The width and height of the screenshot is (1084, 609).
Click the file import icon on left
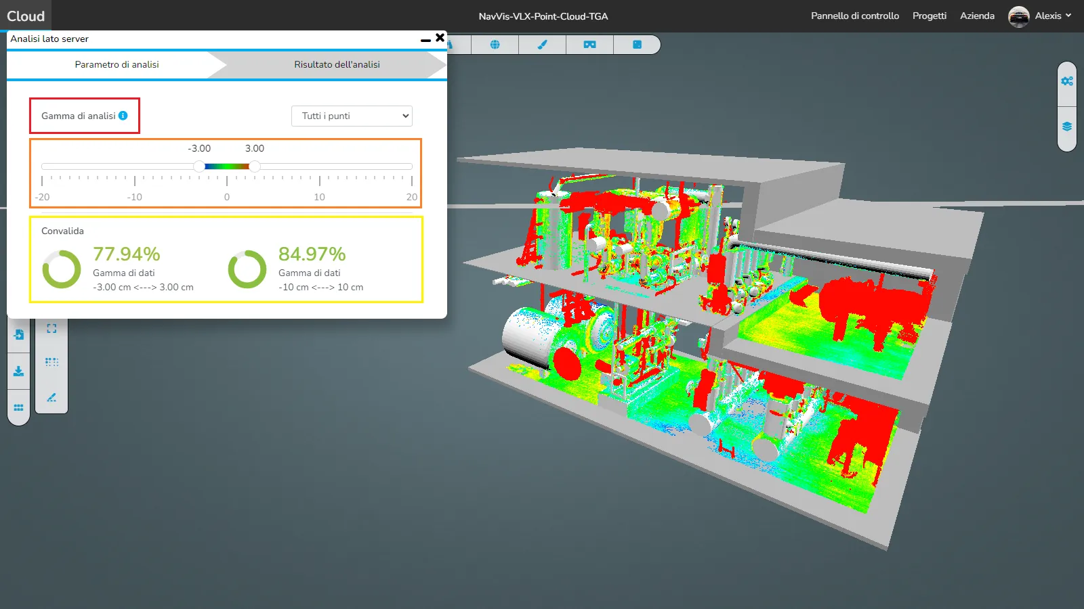[x=18, y=335]
